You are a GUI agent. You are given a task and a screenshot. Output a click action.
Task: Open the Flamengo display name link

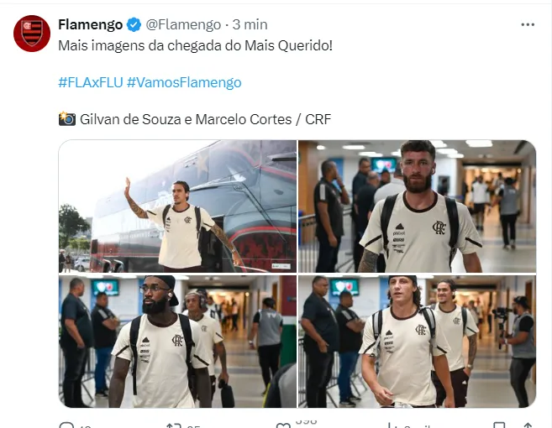point(91,24)
